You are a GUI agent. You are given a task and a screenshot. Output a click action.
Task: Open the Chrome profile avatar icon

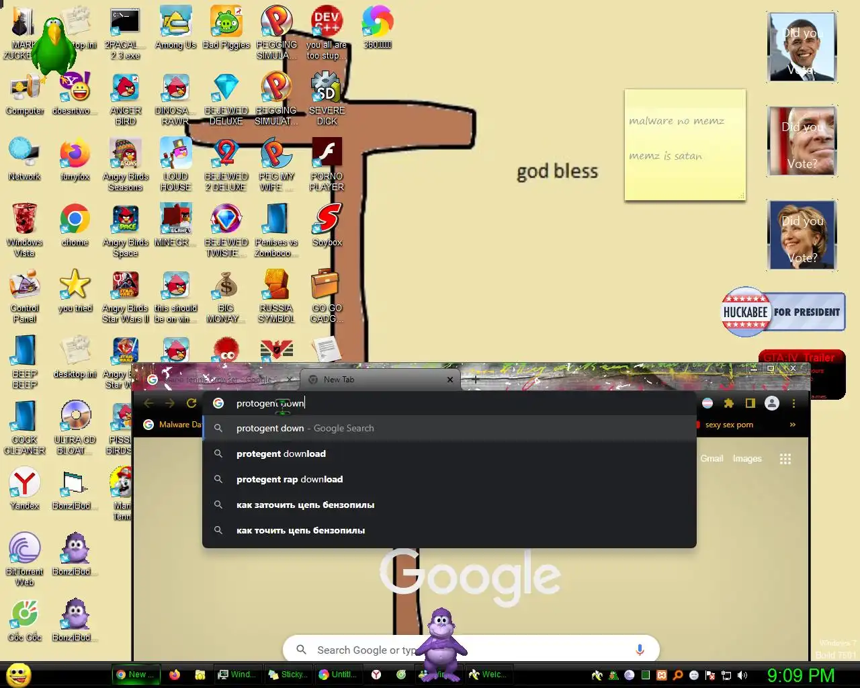click(x=771, y=403)
